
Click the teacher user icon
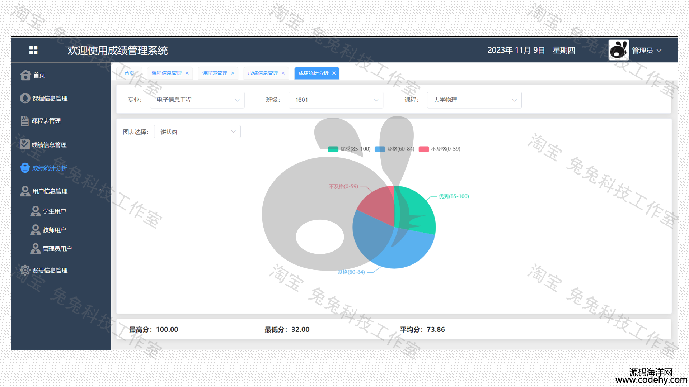pyautogui.click(x=36, y=230)
